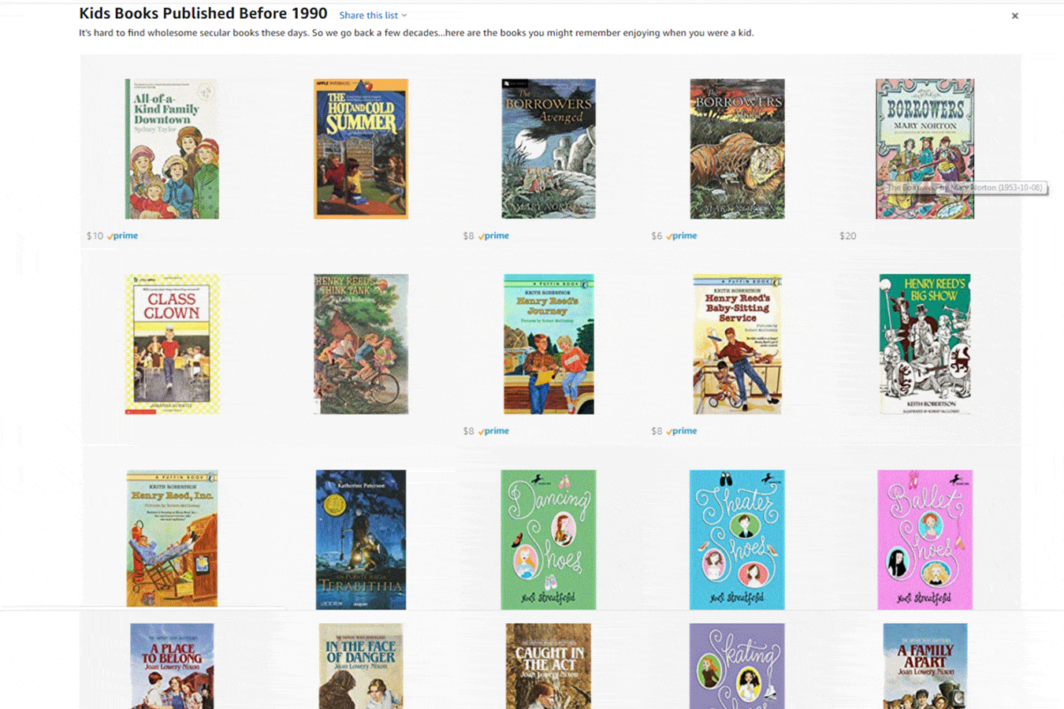
Task: Open the purple Skating Shoes cover
Action: pos(737,666)
